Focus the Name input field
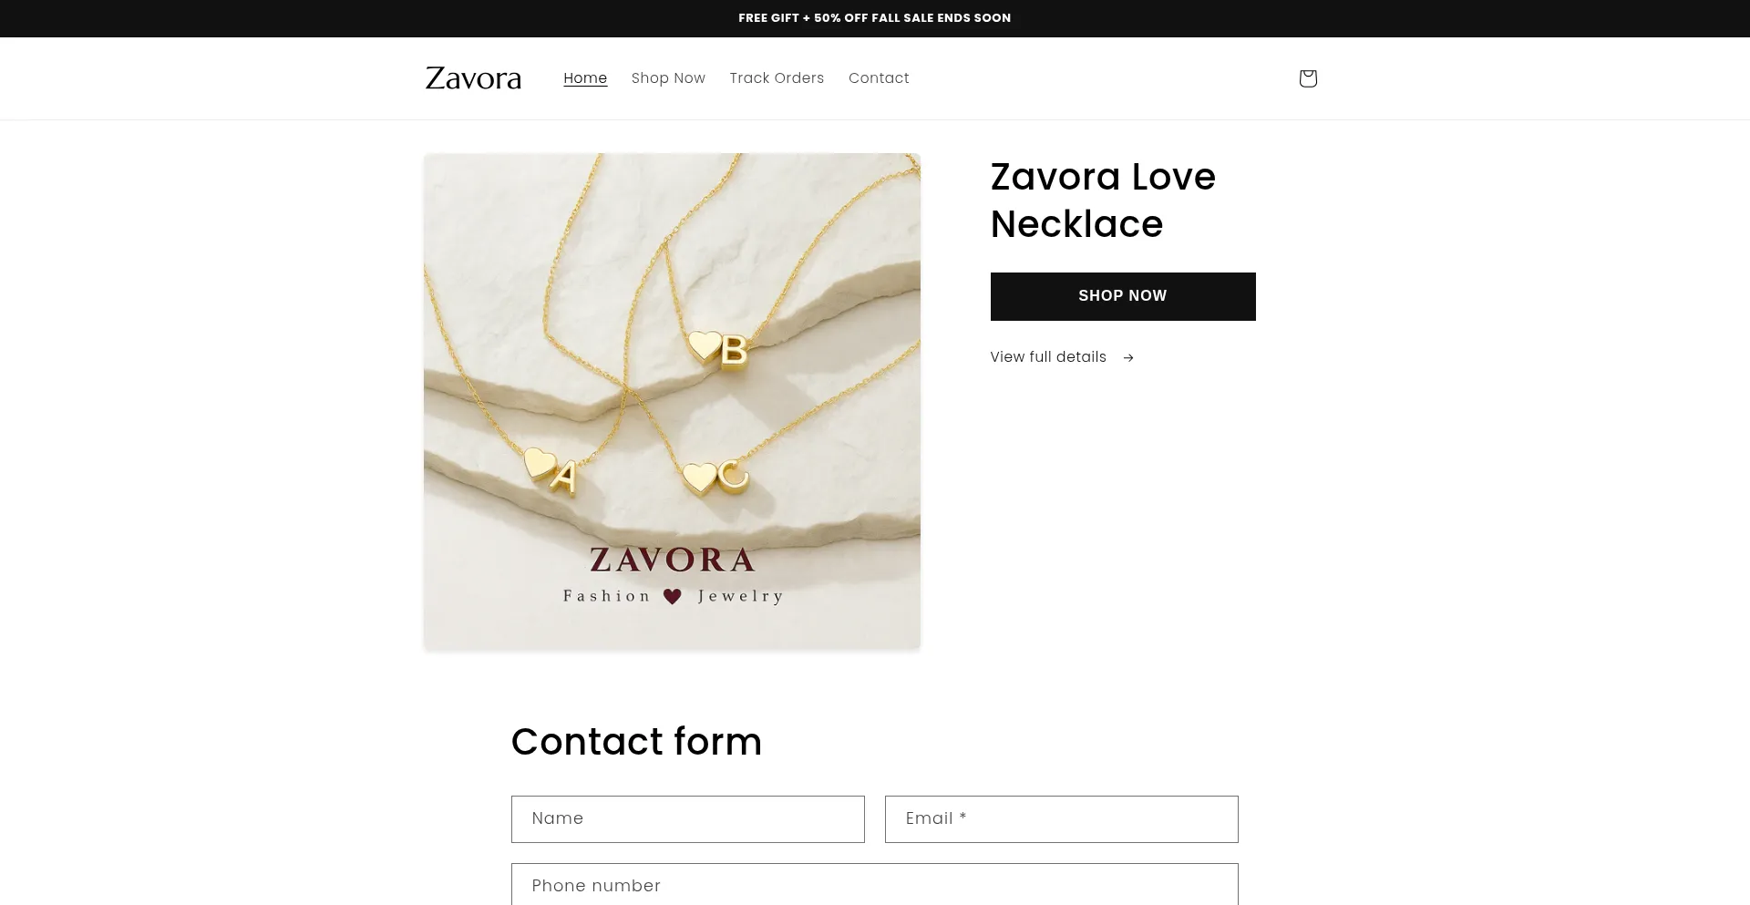1750x905 pixels. click(x=688, y=819)
